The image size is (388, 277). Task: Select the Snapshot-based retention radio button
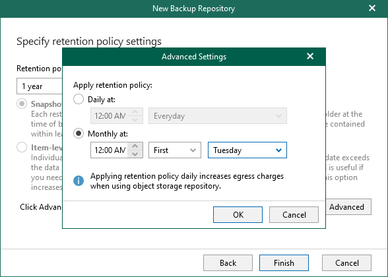[x=22, y=104]
